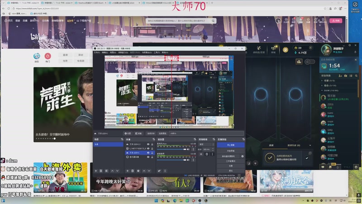This screenshot has width=362, height=204.
Task: Open the scene transition type dropdown
Action: point(206,144)
